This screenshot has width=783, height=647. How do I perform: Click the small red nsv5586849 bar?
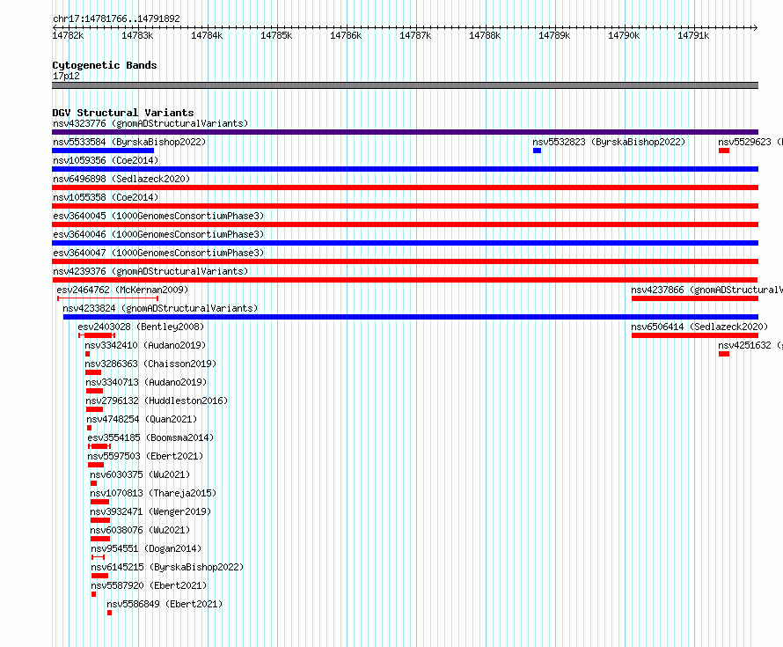pos(109,613)
